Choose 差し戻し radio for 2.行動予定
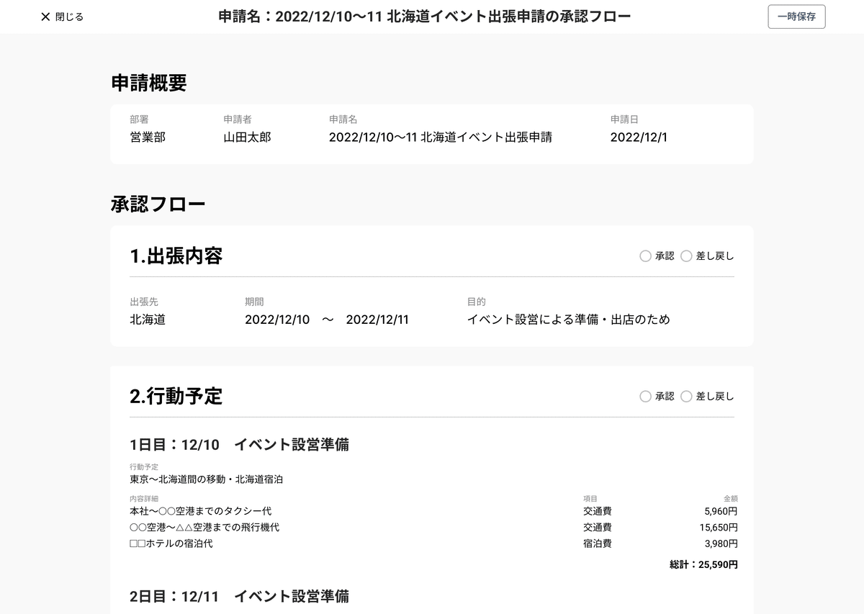Image resolution: width=864 pixels, height=614 pixels. click(686, 396)
